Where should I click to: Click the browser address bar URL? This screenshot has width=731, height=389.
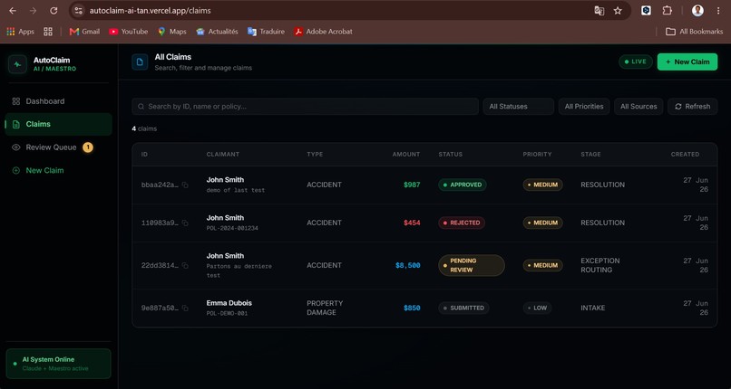tap(151, 11)
